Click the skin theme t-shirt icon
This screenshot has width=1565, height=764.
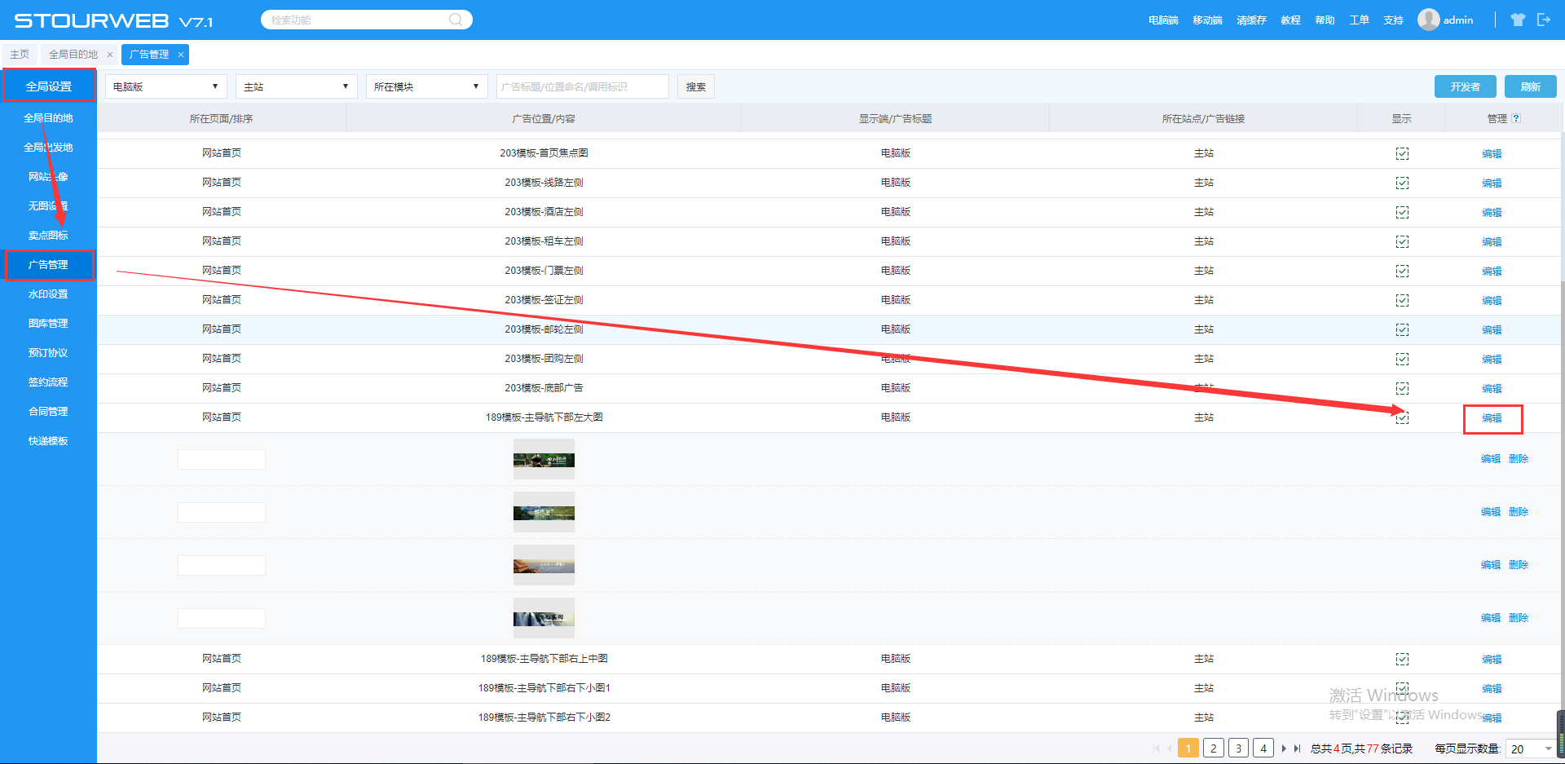click(x=1517, y=20)
